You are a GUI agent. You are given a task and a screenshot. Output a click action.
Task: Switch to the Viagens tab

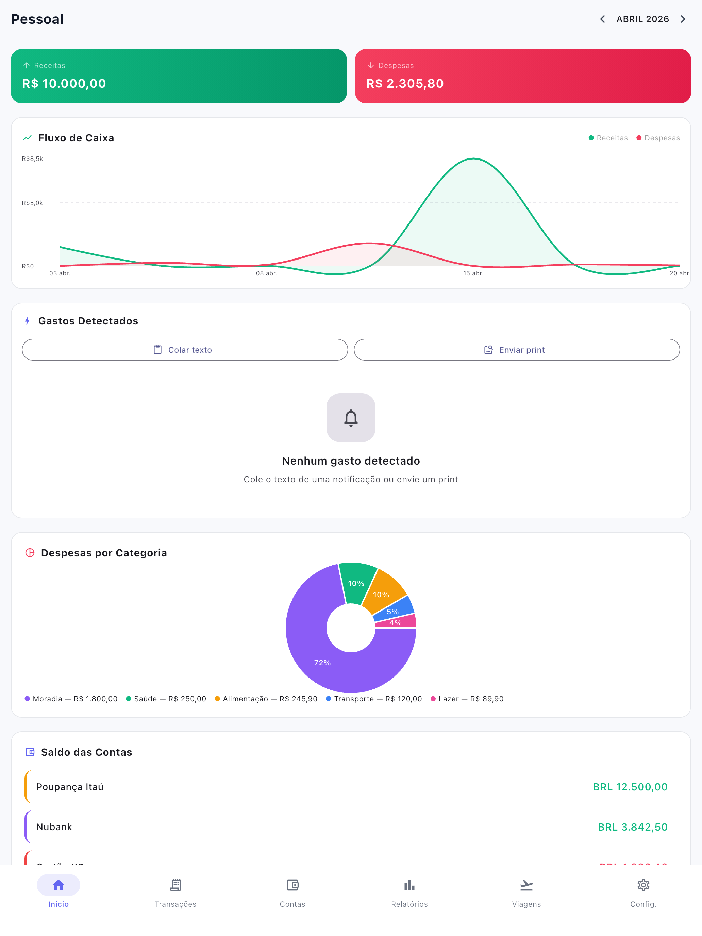(x=526, y=891)
